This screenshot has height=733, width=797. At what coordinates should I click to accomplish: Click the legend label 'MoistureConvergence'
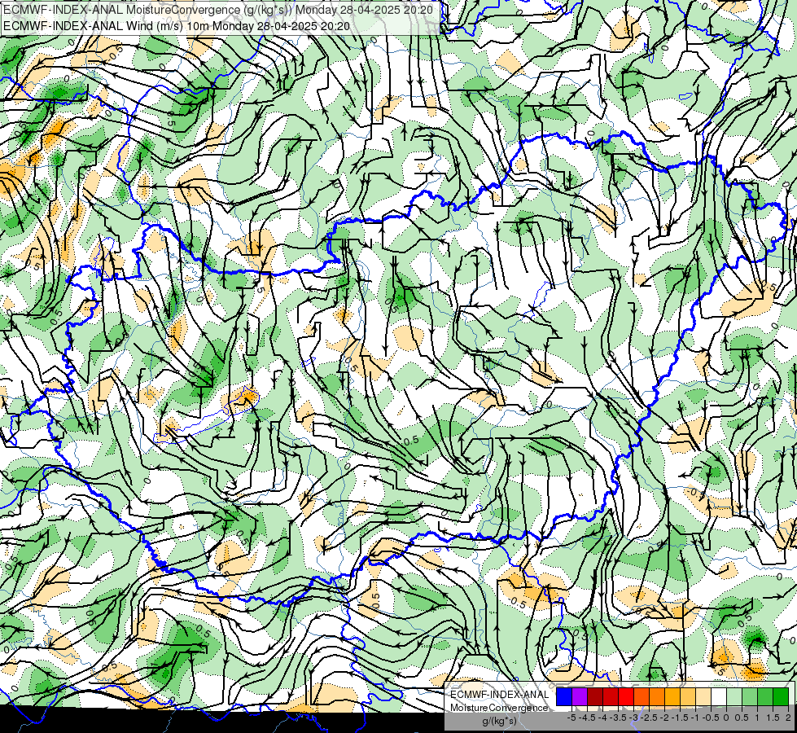[x=499, y=708]
